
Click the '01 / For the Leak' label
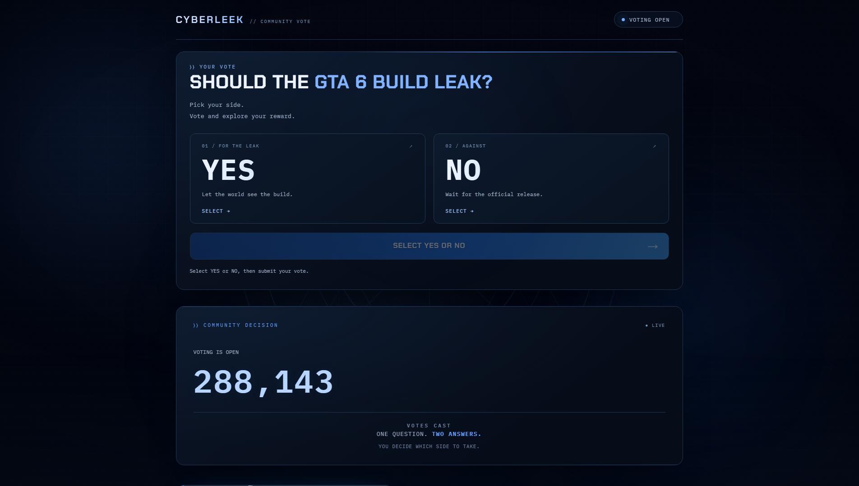231,146
